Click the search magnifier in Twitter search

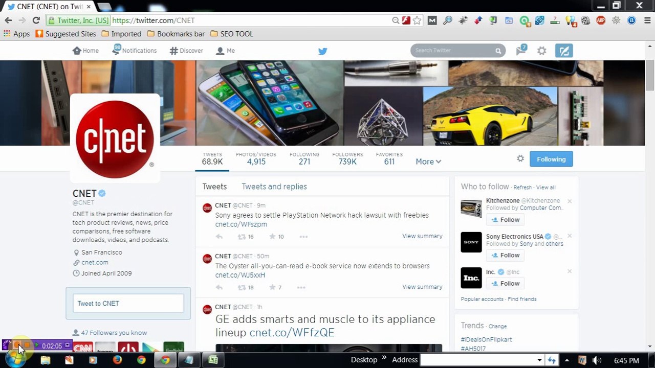coord(498,51)
